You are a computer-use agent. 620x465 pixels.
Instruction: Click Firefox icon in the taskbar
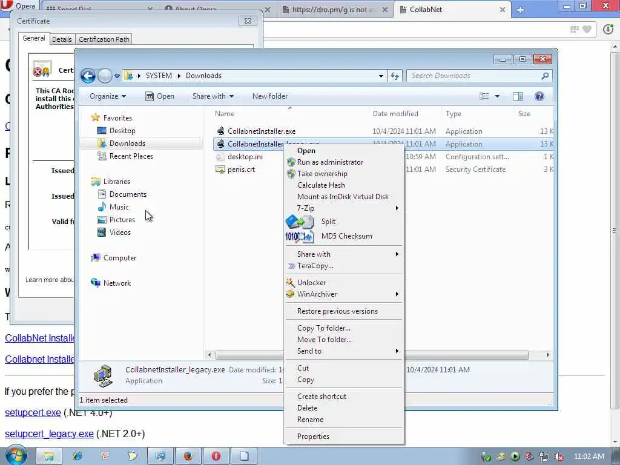[188, 456]
